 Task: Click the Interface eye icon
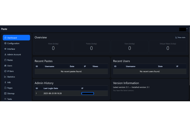[5, 49]
